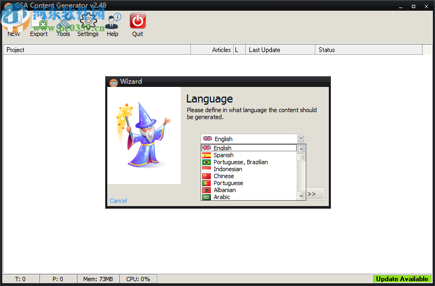Open the Tools toolbar icon
Screen dimensions: 435x286
tap(63, 25)
